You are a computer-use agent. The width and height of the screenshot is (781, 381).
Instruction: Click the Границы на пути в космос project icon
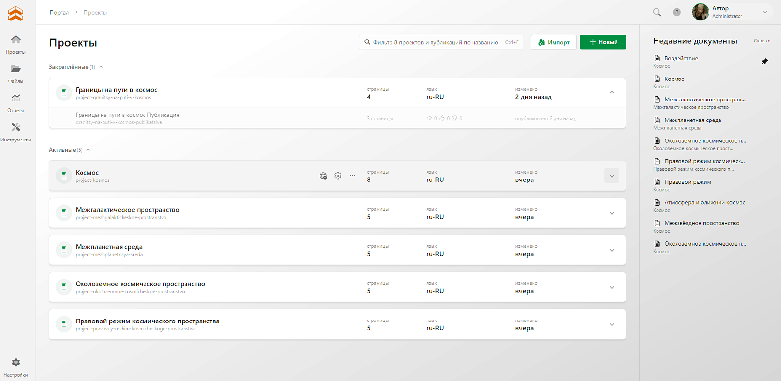pos(63,93)
